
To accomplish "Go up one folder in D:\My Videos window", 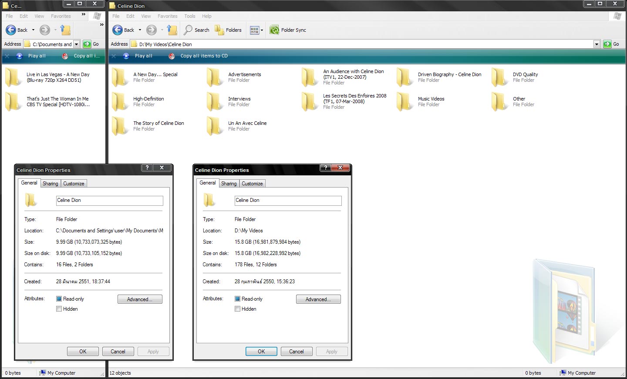I will 172,30.
